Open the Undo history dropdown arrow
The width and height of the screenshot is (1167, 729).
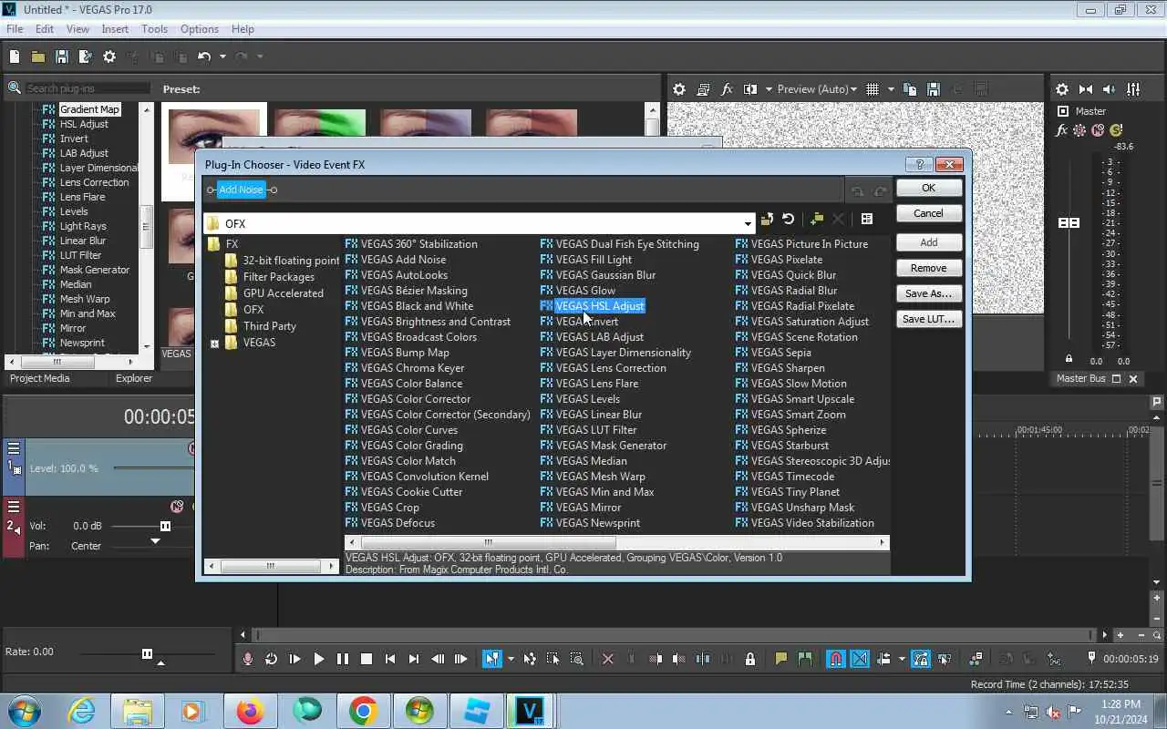tap(222, 56)
